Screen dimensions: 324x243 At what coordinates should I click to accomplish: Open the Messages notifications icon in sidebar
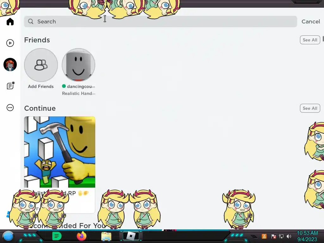point(10,86)
